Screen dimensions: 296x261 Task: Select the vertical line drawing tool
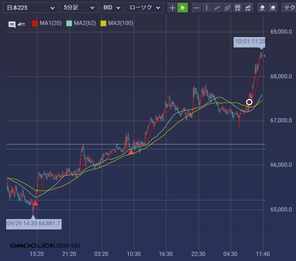tap(207, 8)
